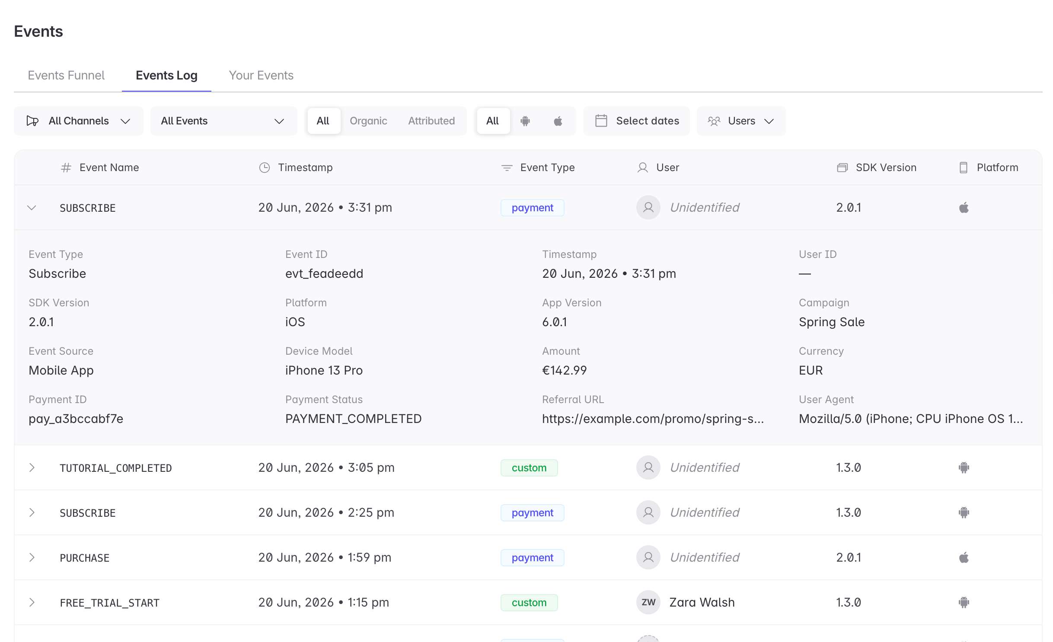Click the users group icon
Viewport: 1053px width, 642px height.
click(714, 121)
